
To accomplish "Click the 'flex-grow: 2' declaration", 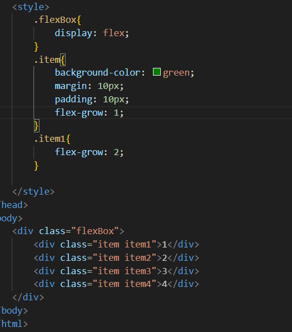I will (x=89, y=152).
